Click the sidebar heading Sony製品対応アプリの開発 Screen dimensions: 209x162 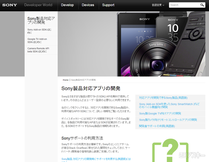click(41, 21)
